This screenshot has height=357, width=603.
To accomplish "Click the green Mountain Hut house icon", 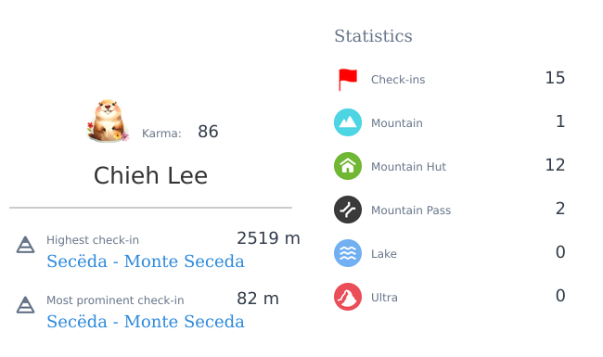I will coord(348,166).
